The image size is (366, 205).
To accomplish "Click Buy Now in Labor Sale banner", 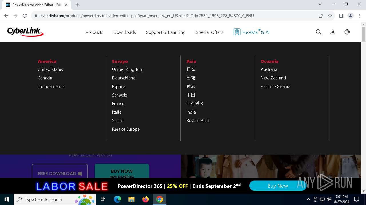I will click(278, 186).
